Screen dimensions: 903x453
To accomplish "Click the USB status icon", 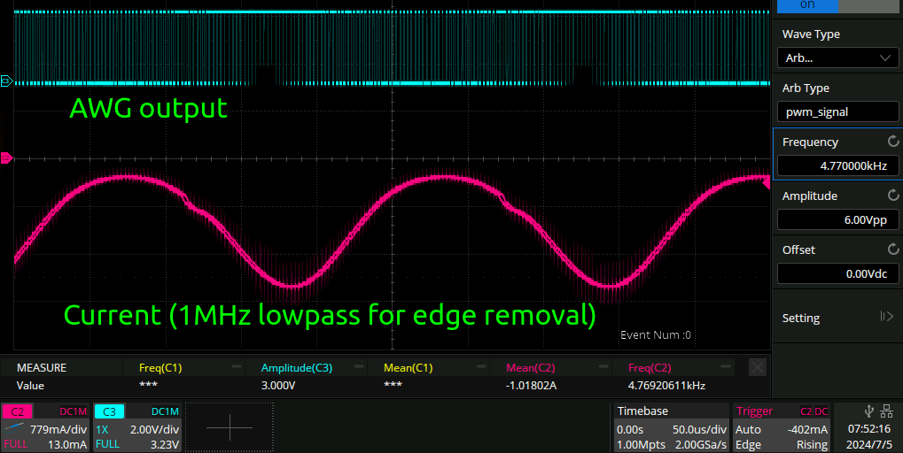I will pyautogui.click(x=867, y=411).
